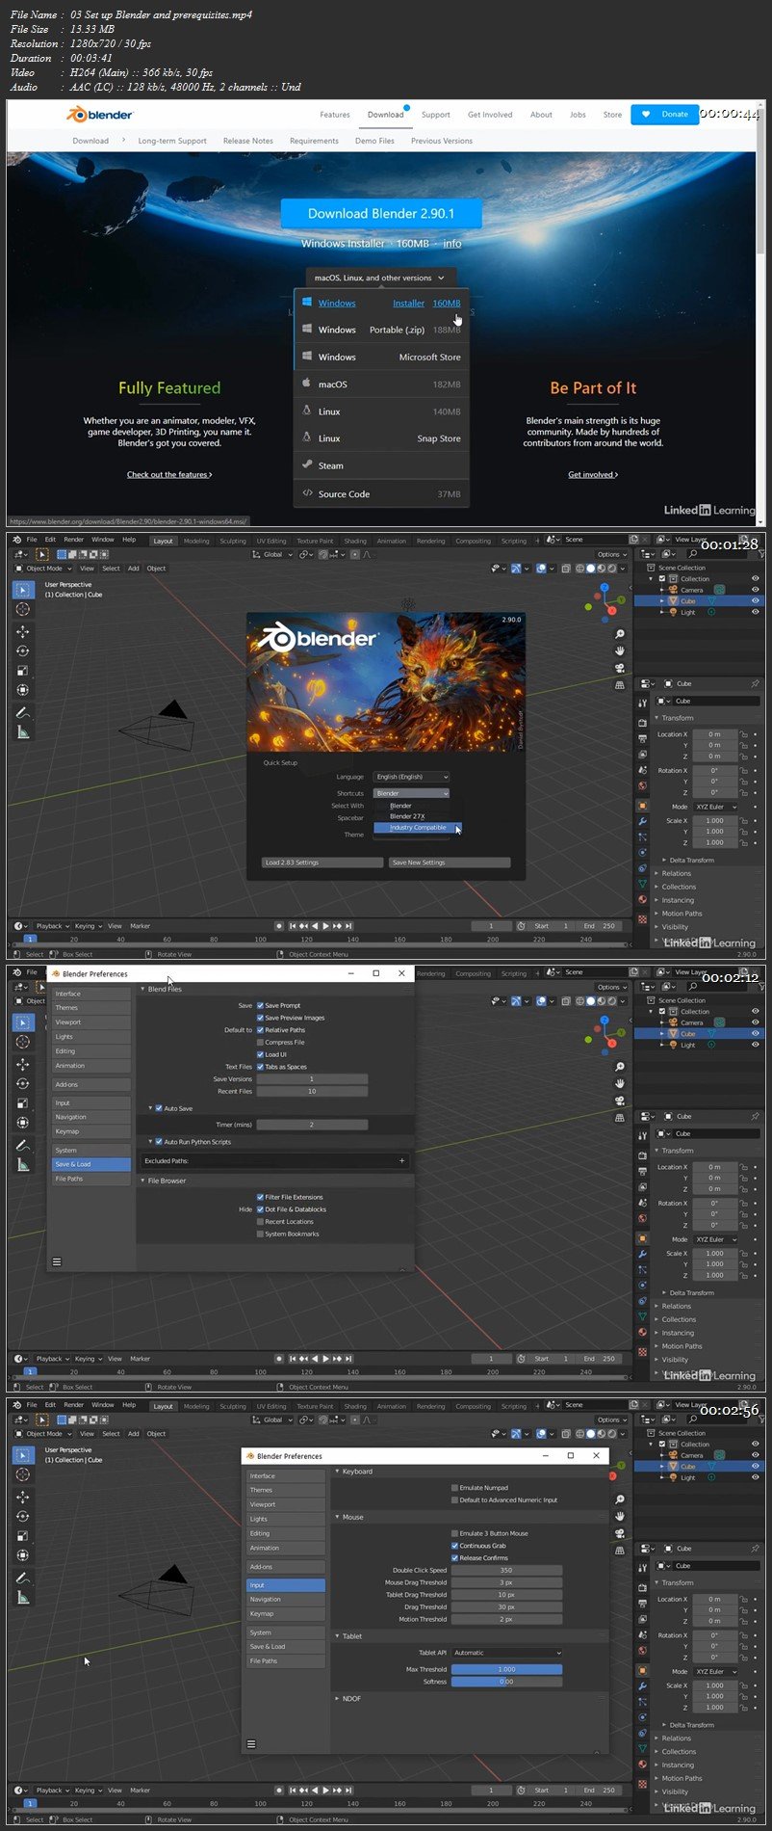Viewport: 772px width, 1831px height.
Task: Open the Shortcuts dropdown on splash screen
Action: pos(411,793)
